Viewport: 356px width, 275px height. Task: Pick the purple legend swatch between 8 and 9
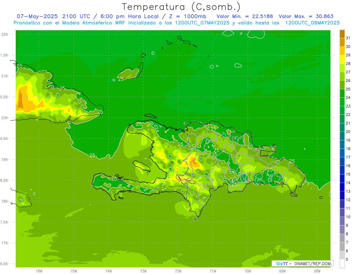pyautogui.click(x=342, y=230)
